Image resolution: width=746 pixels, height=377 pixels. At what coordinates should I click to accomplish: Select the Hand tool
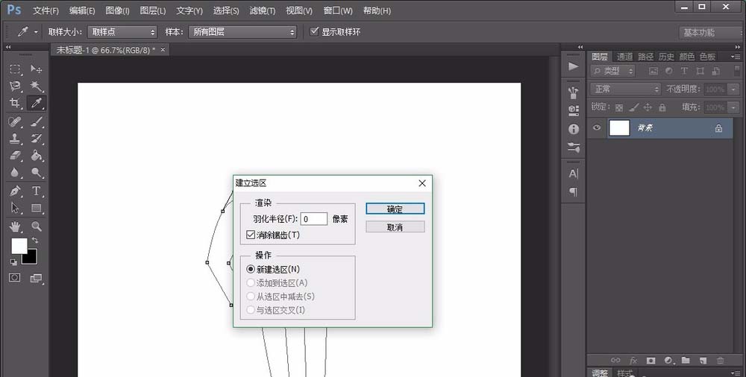click(15, 226)
